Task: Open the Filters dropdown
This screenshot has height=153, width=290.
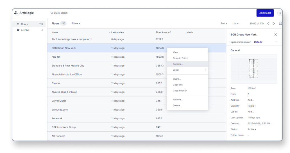Action: [x=76, y=24]
